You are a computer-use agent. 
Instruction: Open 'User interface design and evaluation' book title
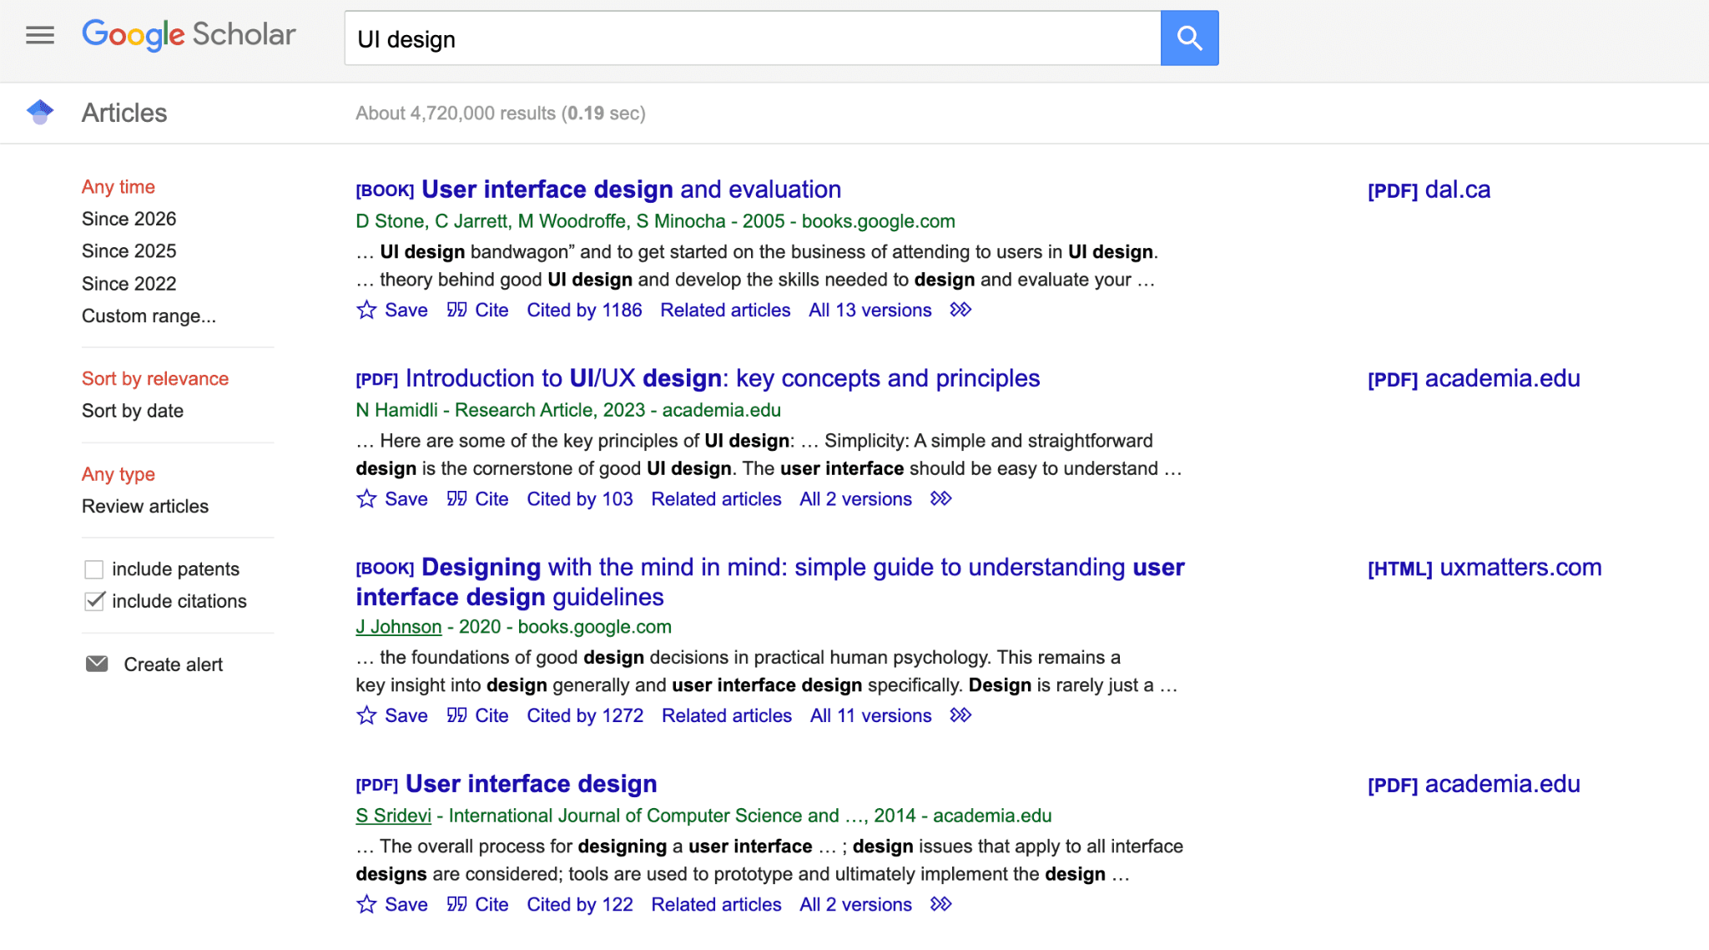[632, 189]
